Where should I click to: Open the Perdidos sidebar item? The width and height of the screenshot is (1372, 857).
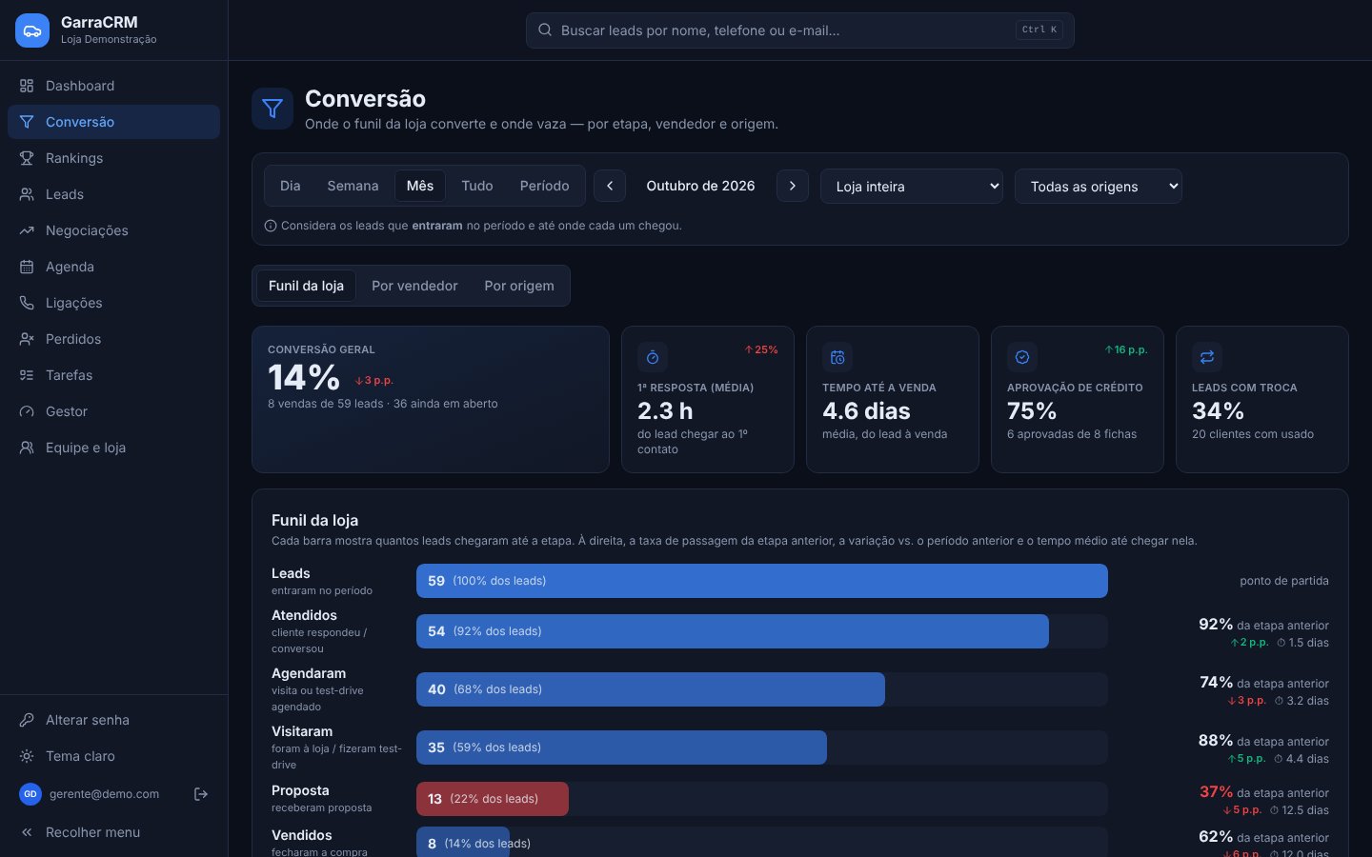pyautogui.click(x=113, y=339)
